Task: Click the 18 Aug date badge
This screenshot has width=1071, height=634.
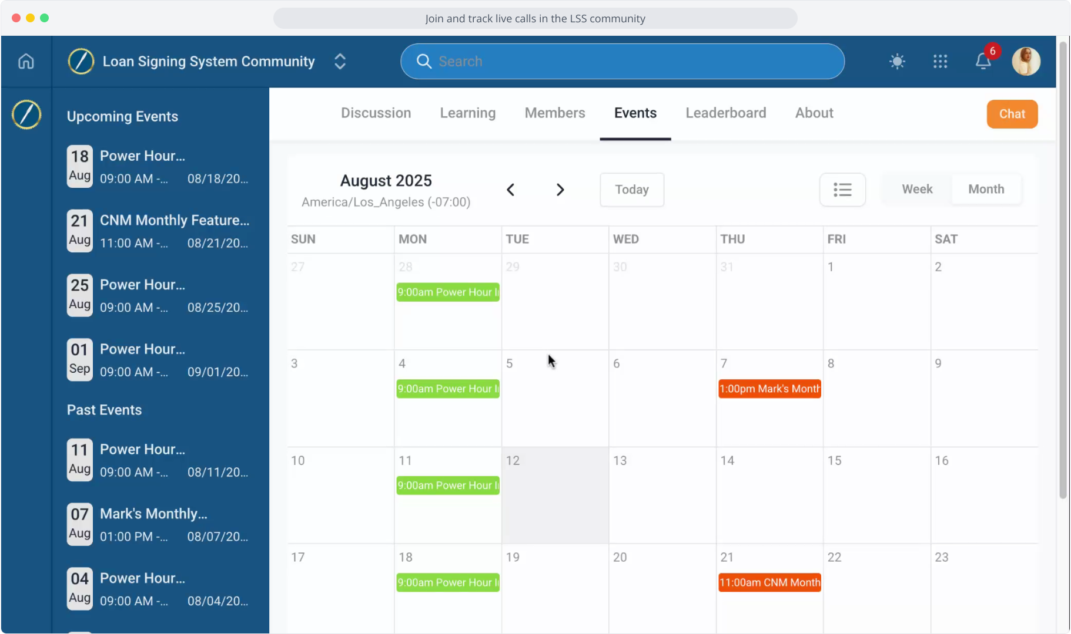Action: (x=79, y=166)
